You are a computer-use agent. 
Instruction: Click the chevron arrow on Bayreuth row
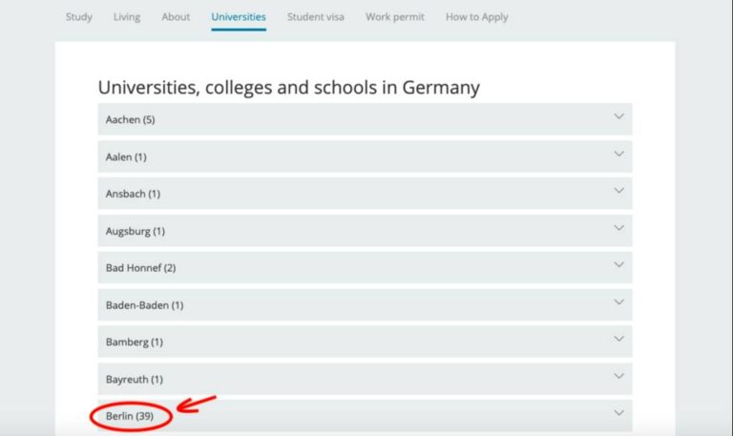coord(618,377)
